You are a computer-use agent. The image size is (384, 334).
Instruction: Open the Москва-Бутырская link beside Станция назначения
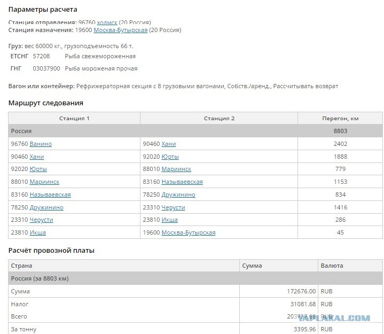point(121,30)
